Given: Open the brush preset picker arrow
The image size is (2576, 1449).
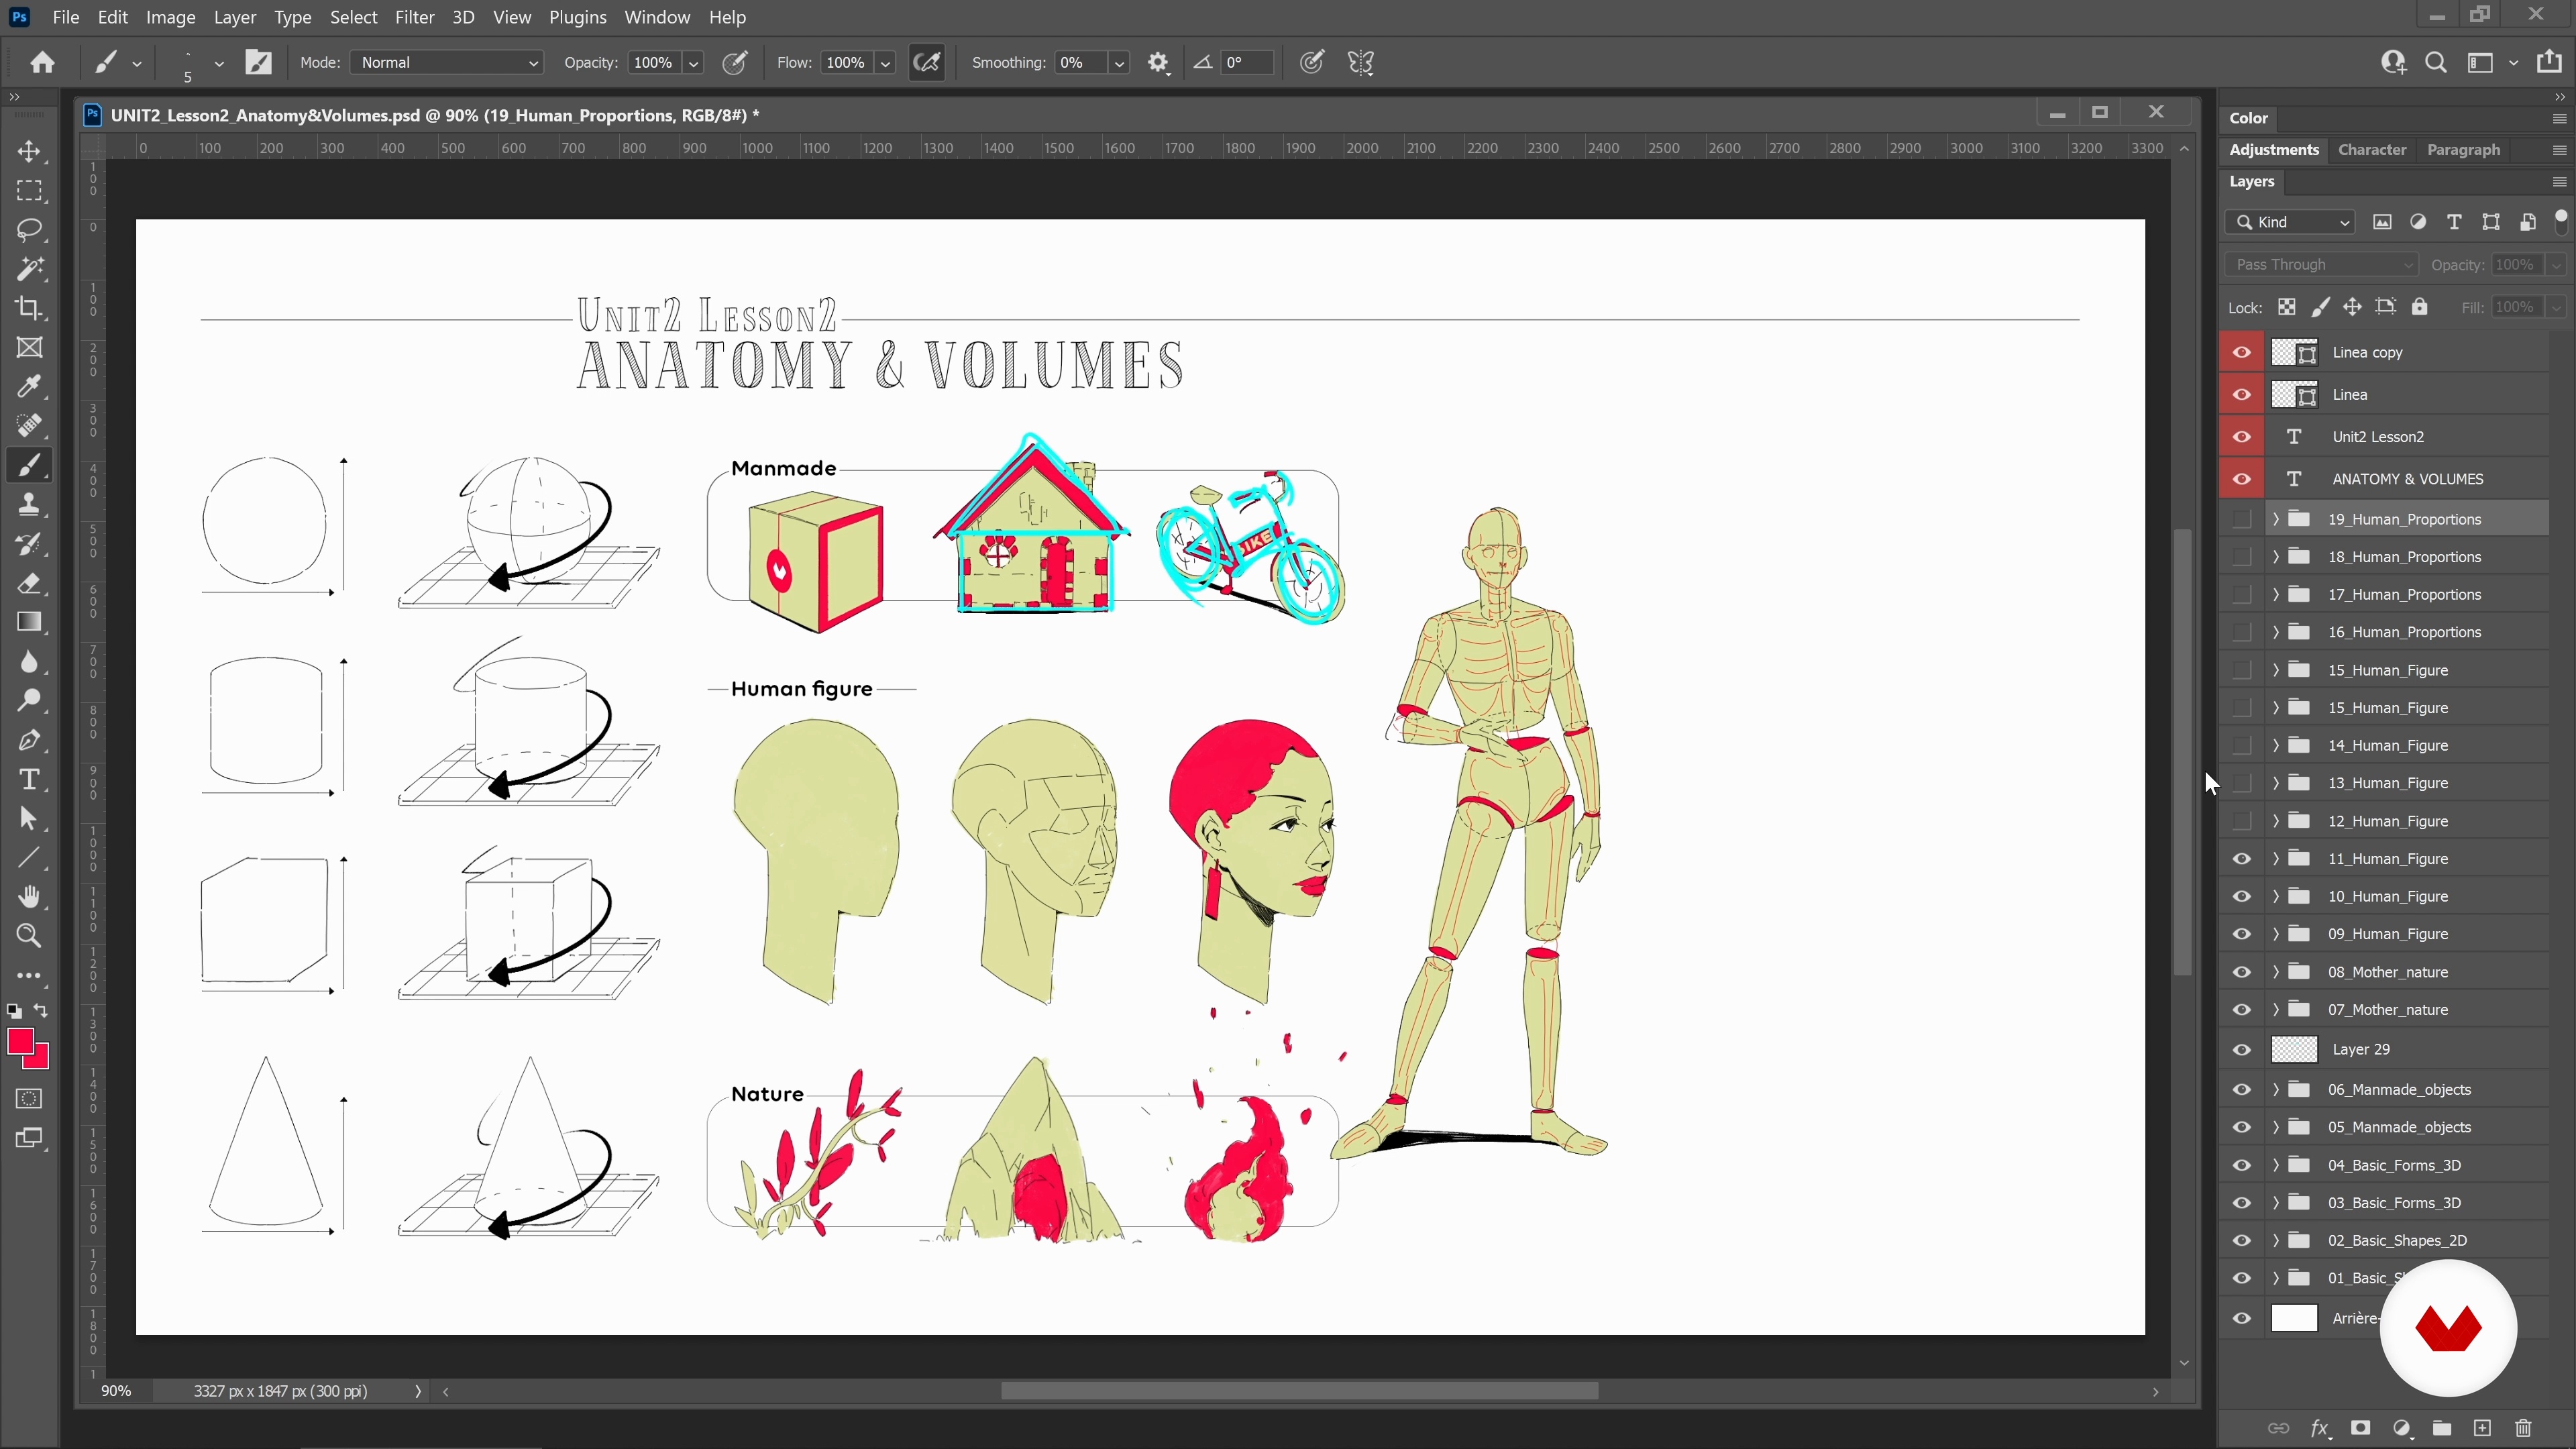Looking at the screenshot, I should coord(219,63).
